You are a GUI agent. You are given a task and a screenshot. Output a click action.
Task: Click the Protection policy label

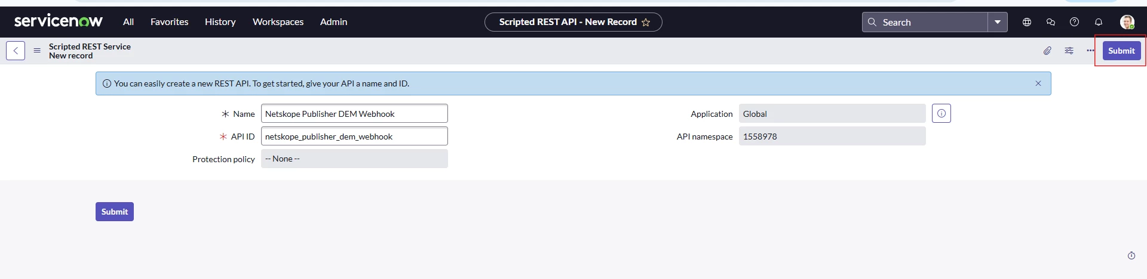tap(223, 159)
